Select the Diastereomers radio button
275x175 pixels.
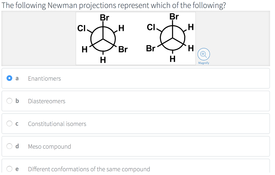(9, 101)
